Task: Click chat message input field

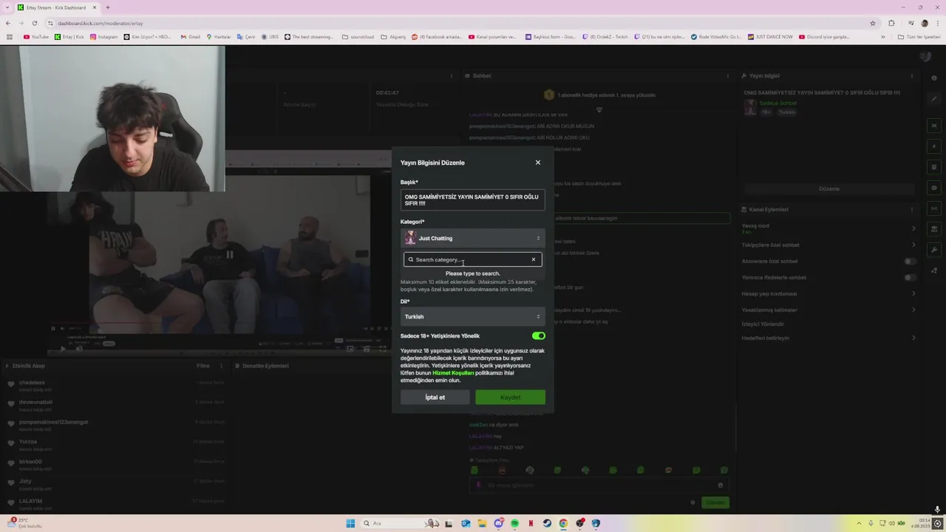Action: (x=599, y=485)
